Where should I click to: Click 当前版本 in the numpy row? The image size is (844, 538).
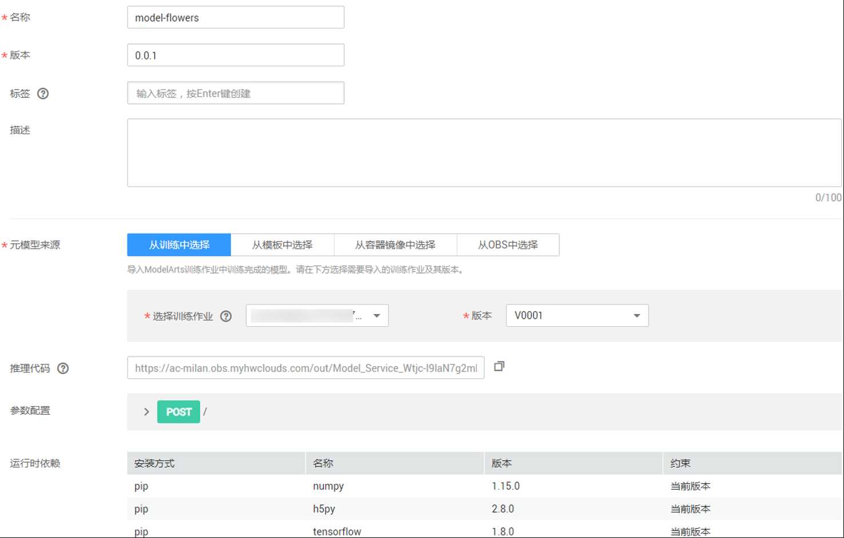tap(690, 486)
